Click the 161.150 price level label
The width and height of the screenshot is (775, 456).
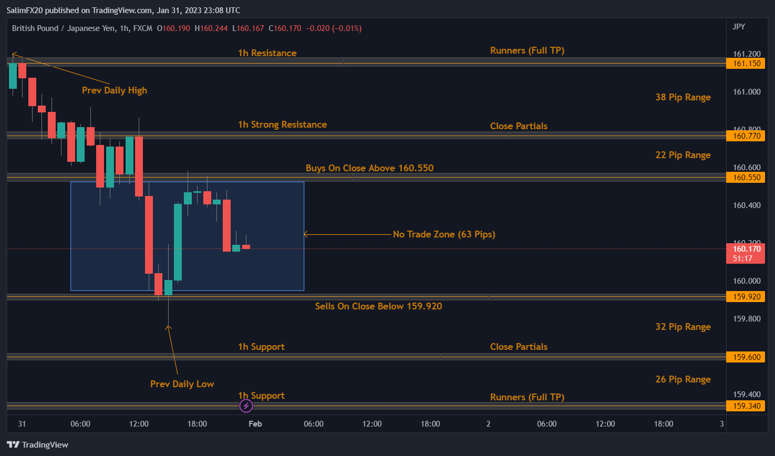pyautogui.click(x=746, y=64)
